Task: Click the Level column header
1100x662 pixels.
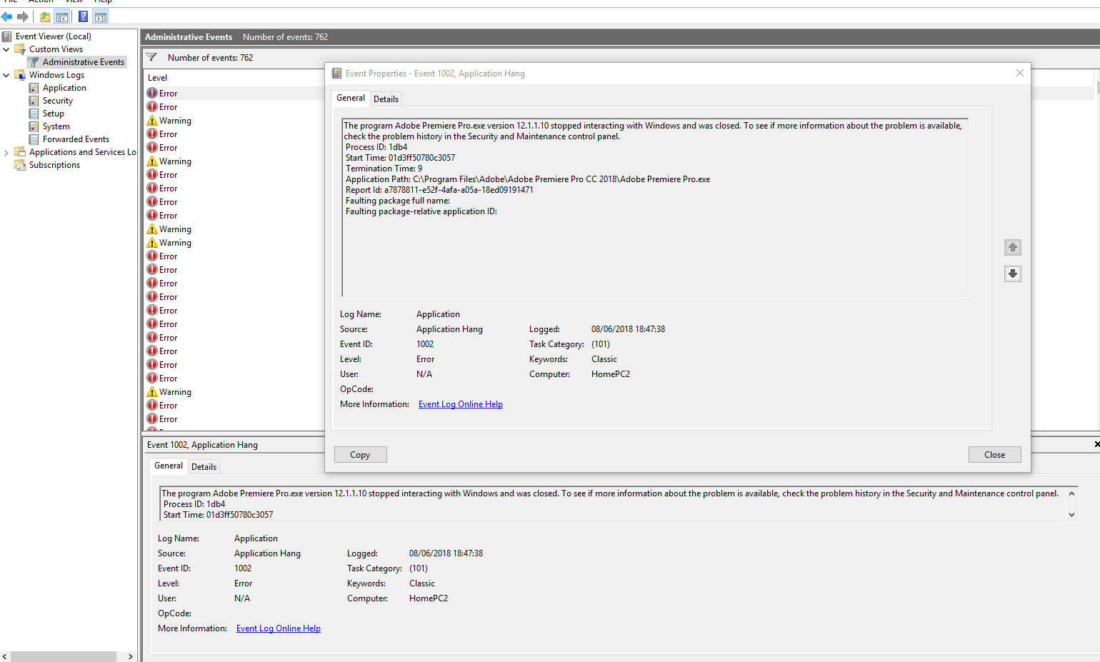Action: pyautogui.click(x=158, y=78)
